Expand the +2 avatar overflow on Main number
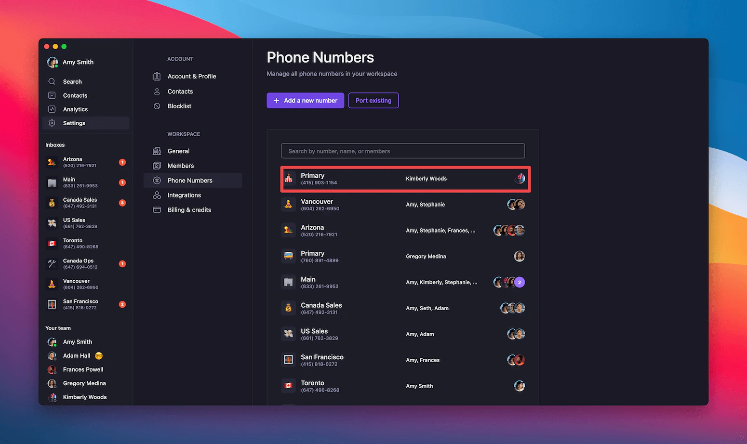 (520, 282)
